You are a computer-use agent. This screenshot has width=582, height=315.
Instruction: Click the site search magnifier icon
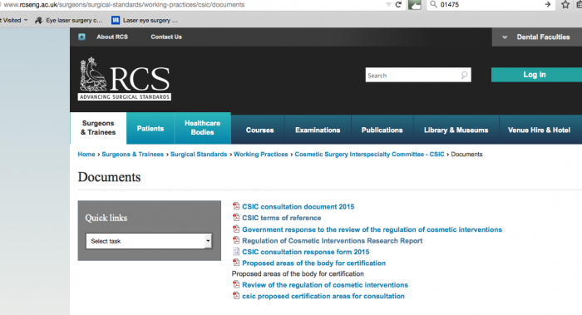click(464, 76)
